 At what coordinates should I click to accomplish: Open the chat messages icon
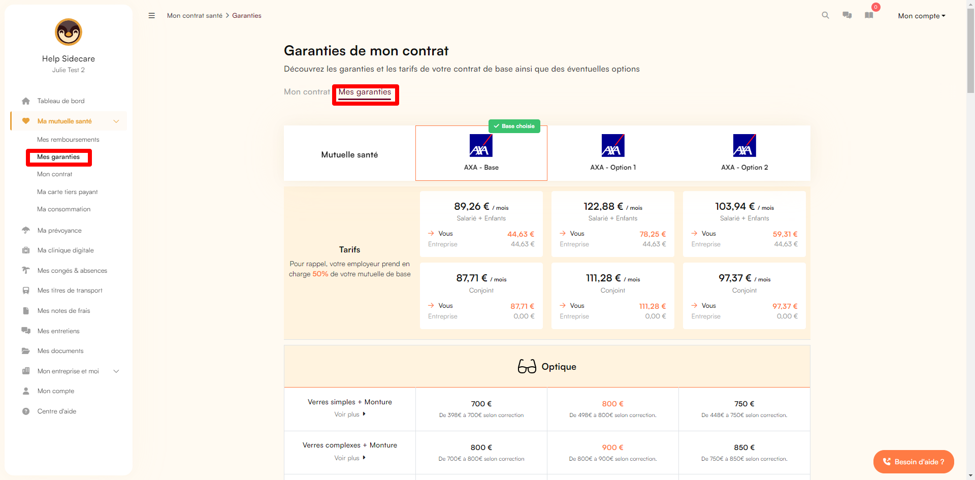pos(847,15)
